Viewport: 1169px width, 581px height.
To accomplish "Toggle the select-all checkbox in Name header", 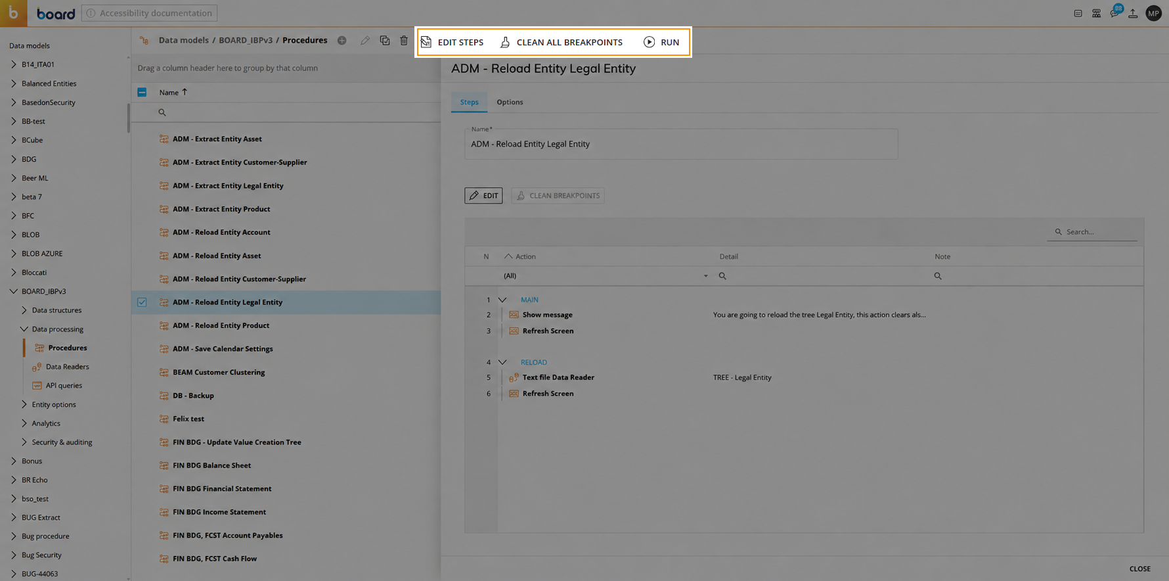I will click(x=142, y=92).
